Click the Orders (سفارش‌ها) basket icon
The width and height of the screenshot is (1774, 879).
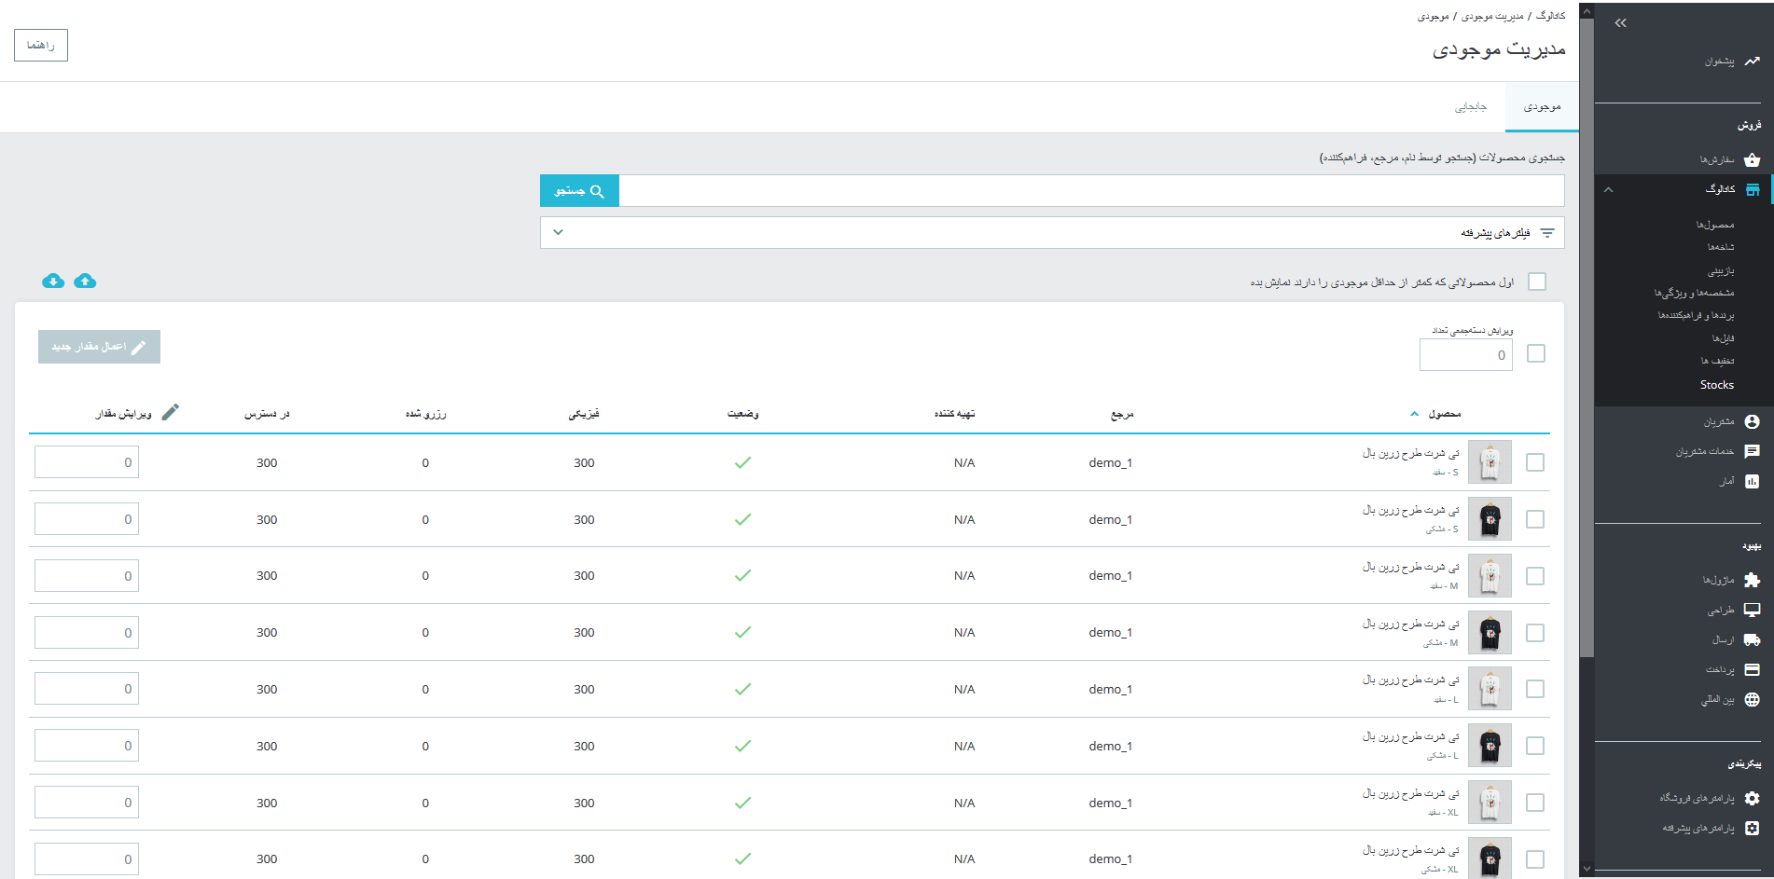(x=1752, y=159)
